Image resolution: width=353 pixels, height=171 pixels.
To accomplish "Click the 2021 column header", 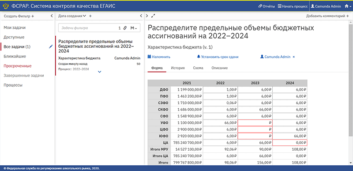I will tap(187, 83).
